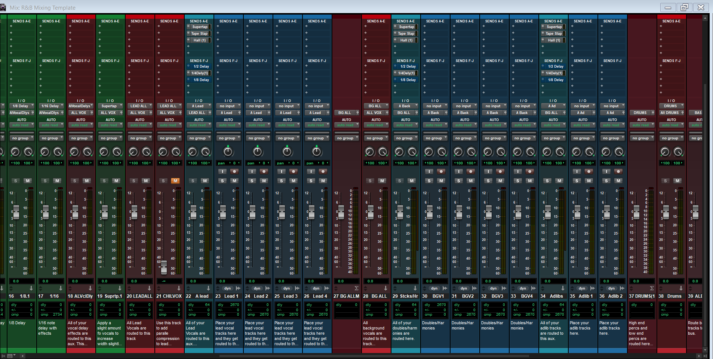This screenshot has height=359, width=713.
Task: Select the BG ALL track name
Action: [x=379, y=296]
